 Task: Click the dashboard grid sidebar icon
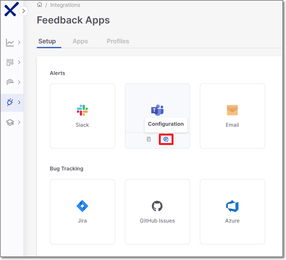click(x=10, y=62)
